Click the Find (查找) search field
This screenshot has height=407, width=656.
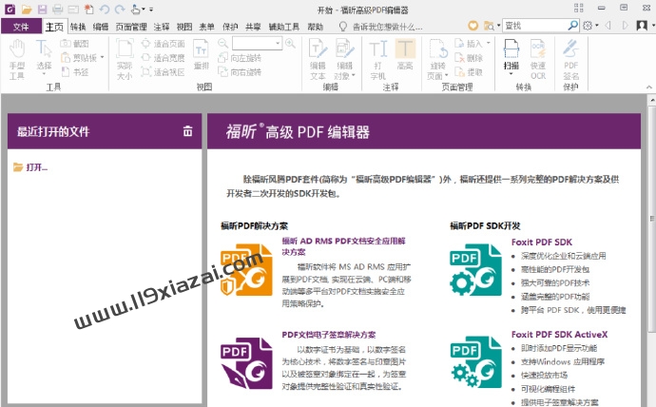click(x=534, y=26)
